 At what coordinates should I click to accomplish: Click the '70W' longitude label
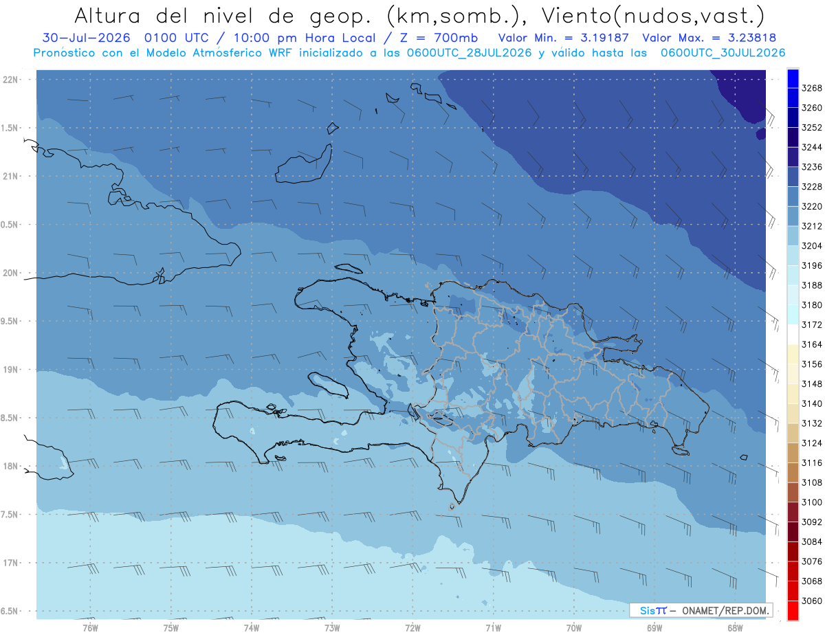click(x=573, y=627)
